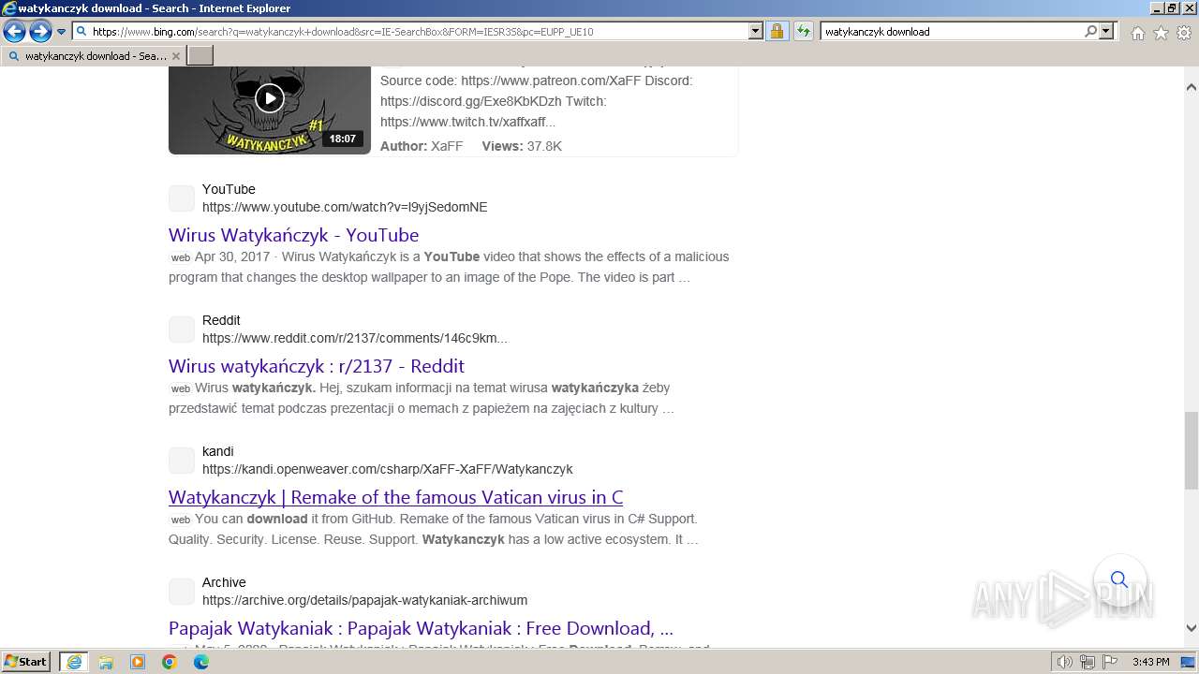The image size is (1199, 674).
Task: Click the Views 37.8K text
Action: point(522,146)
